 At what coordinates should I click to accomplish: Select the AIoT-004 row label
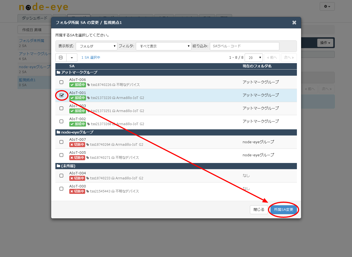click(x=78, y=173)
